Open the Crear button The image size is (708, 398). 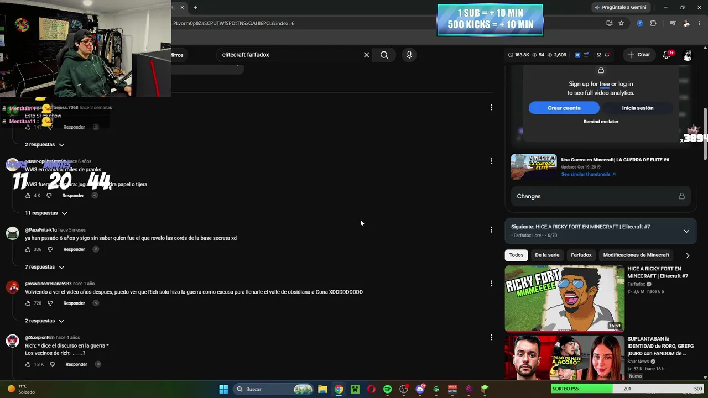click(639, 55)
